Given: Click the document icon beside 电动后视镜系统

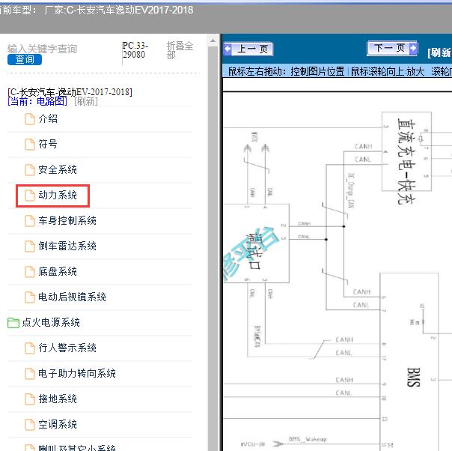Looking at the screenshot, I should click(30, 297).
